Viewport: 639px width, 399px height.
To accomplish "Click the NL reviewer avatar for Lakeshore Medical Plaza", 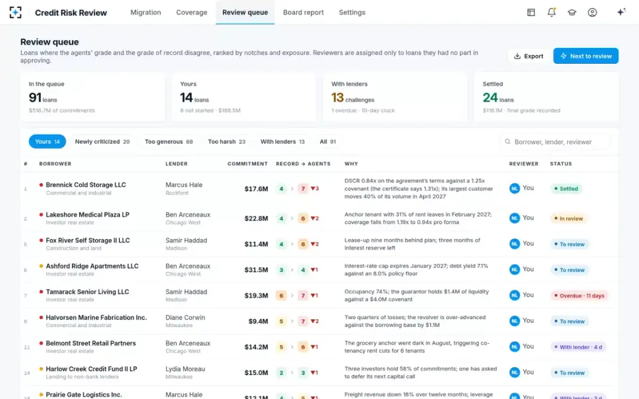I will 514,218.
